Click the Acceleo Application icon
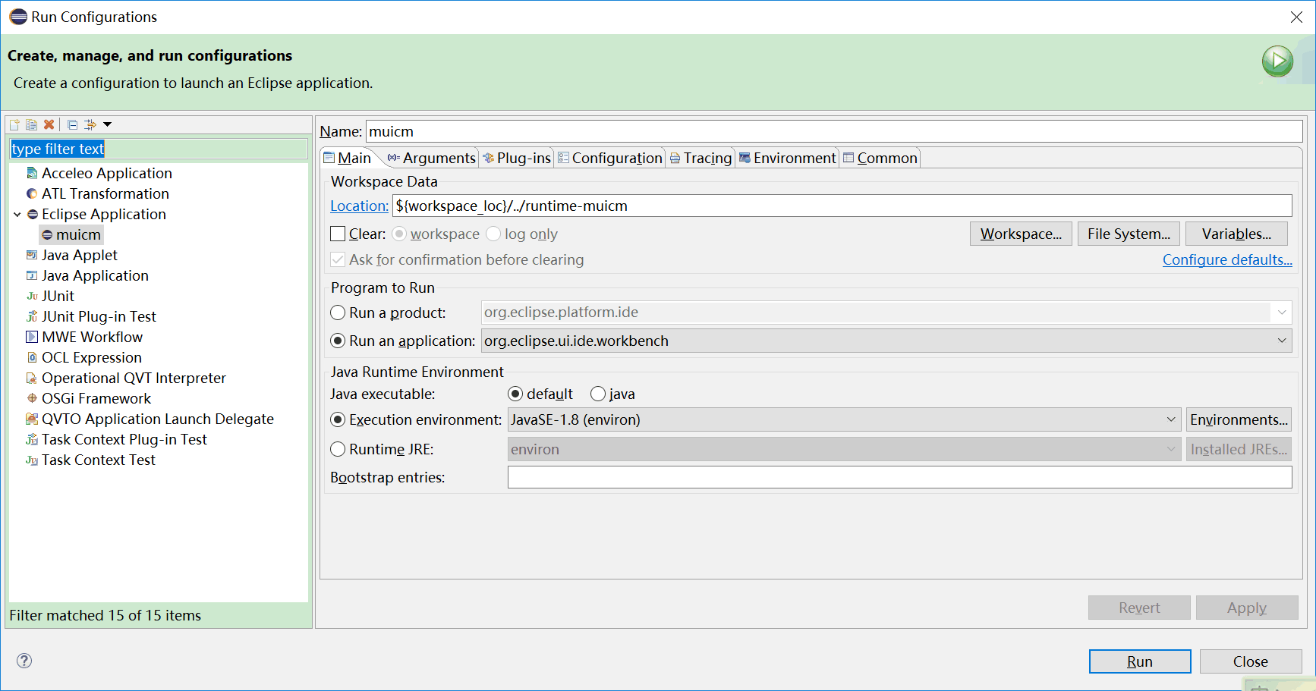Image resolution: width=1316 pixels, height=691 pixels. [x=32, y=174]
